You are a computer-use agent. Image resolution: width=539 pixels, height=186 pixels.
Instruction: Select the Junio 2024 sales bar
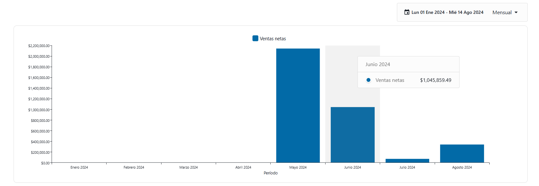(352, 135)
